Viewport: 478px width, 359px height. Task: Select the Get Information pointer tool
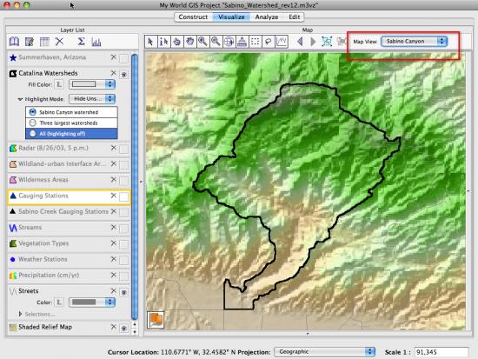click(x=163, y=42)
